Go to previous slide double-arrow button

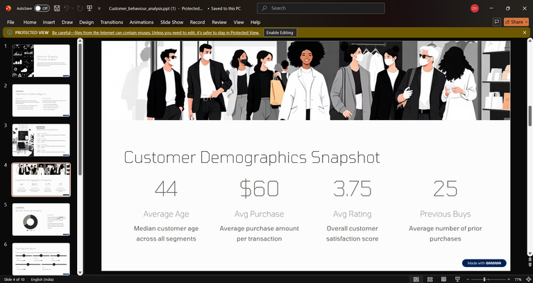[530, 259]
